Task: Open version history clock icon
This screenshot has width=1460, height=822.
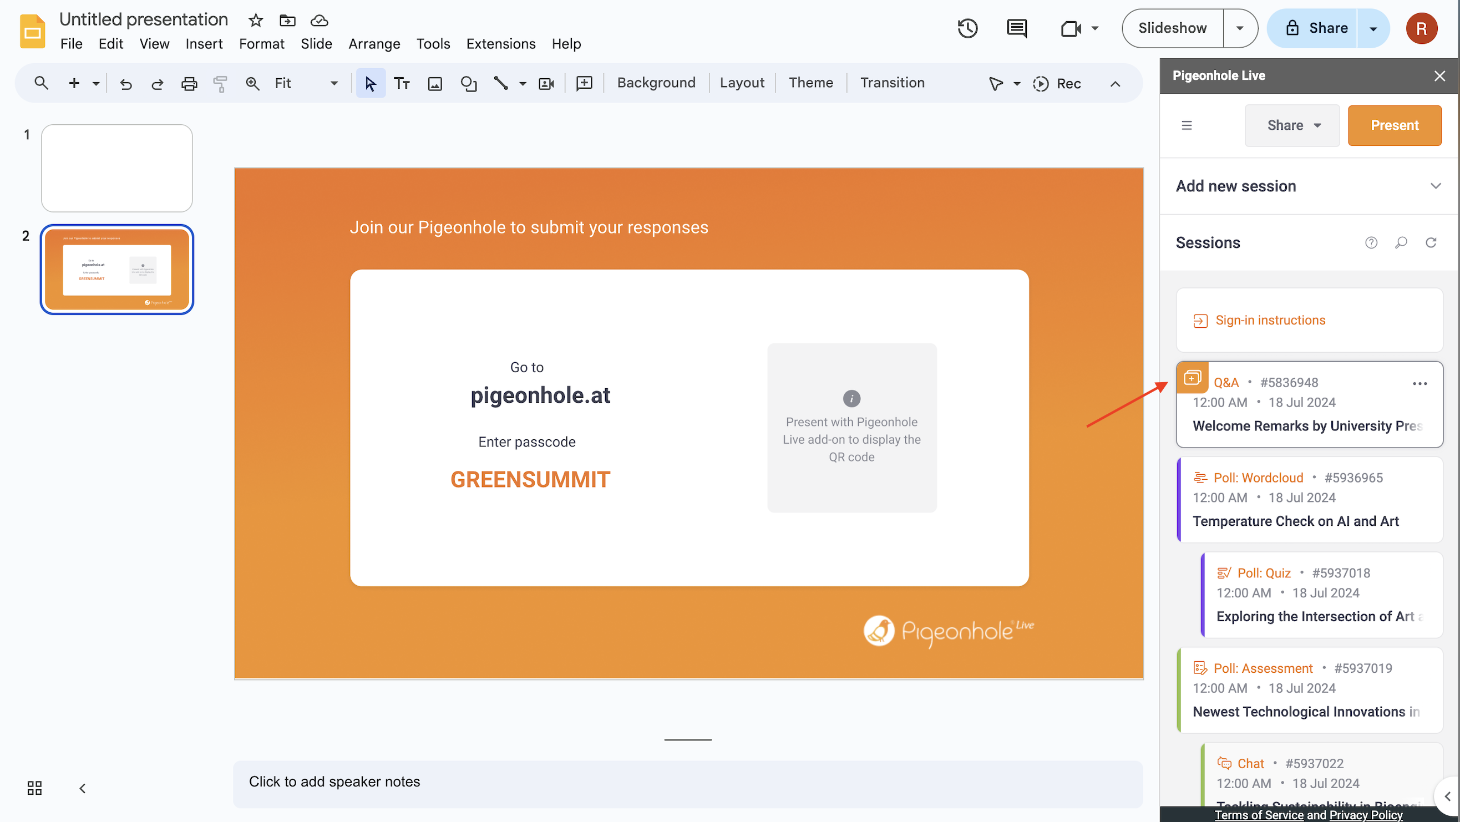Action: point(967,28)
